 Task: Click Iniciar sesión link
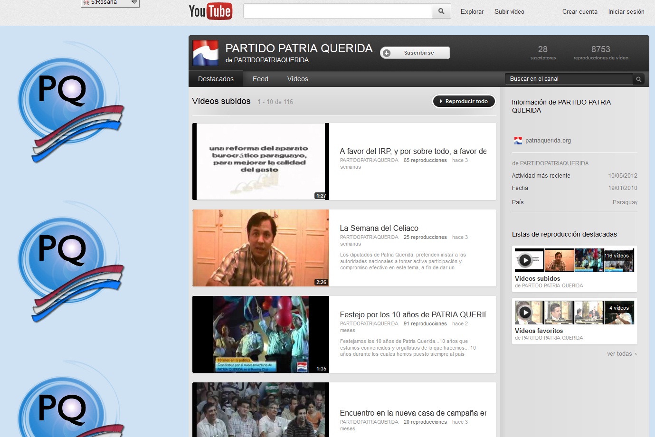(626, 12)
